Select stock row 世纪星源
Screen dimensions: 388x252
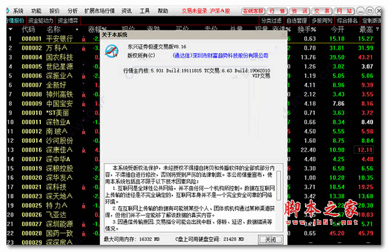tap(60, 67)
